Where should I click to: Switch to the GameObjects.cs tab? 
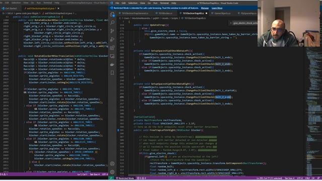tap(222, 14)
